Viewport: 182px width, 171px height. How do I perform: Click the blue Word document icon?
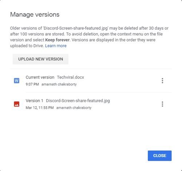[17, 81]
